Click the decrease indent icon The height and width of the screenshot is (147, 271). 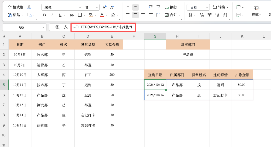pos(151,7)
